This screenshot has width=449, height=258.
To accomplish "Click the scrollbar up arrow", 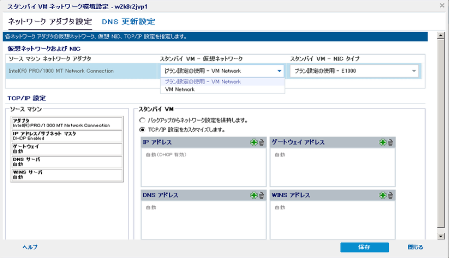I will pyautogui.click(x=441, y=35).
